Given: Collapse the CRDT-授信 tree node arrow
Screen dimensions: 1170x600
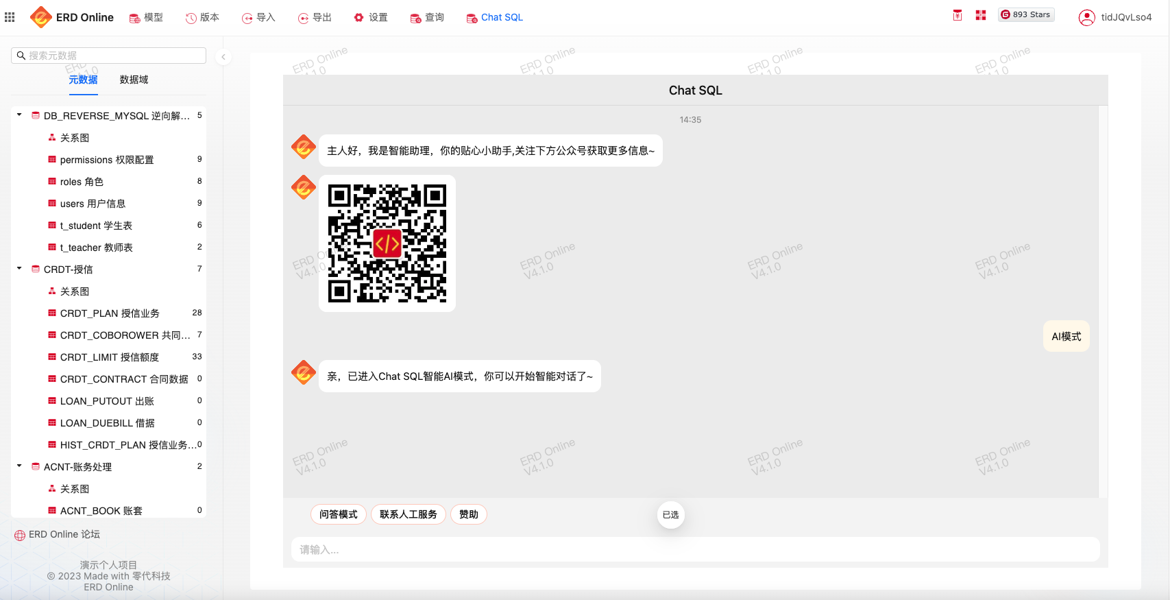Looking at the screenshot, I should coord(19,269).
